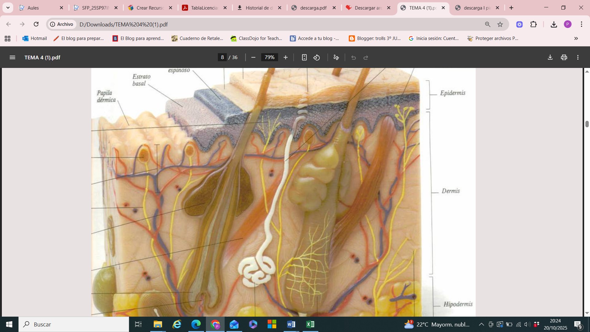Print the PDF document
This screenshot has height=332, width=590.
pos(564,57)
